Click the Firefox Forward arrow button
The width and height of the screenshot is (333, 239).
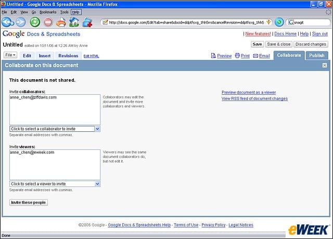tap(21, 22)
